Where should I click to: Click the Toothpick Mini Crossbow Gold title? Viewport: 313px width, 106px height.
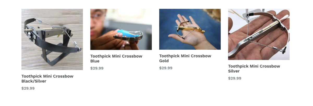click(185, 58)
